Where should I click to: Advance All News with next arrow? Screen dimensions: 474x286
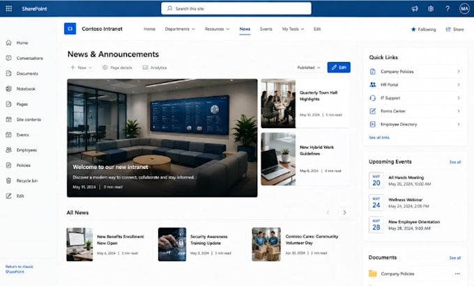pos(344,212)
